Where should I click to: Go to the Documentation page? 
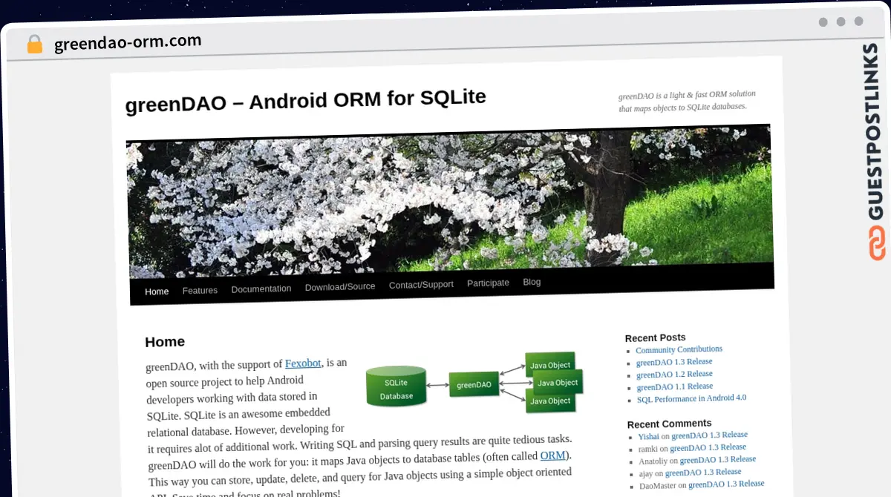point(261,289)
